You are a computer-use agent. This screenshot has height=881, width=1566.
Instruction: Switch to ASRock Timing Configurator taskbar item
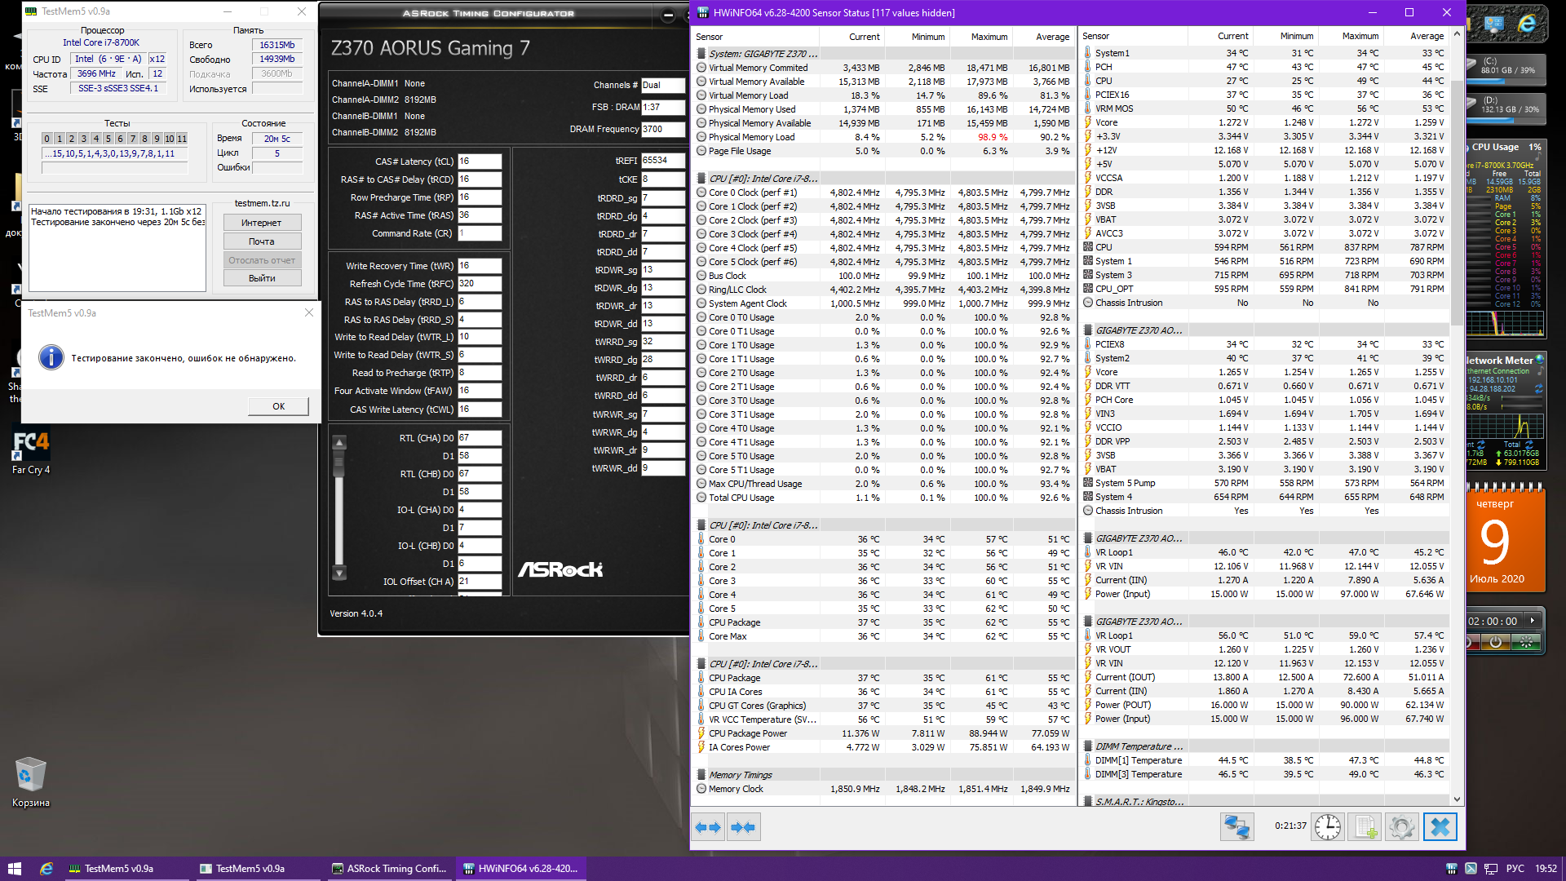point(389,869)
